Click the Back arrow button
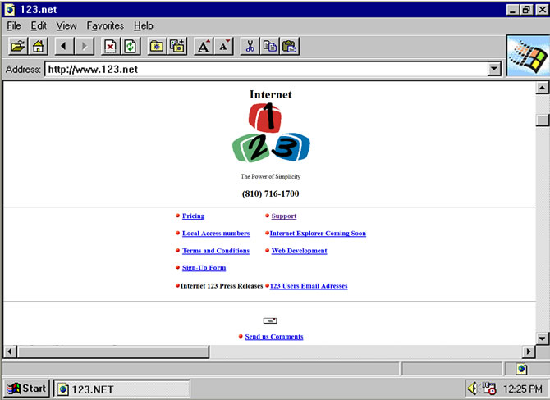The height and width of the screenshot is (400, 550). click(64, 46)
